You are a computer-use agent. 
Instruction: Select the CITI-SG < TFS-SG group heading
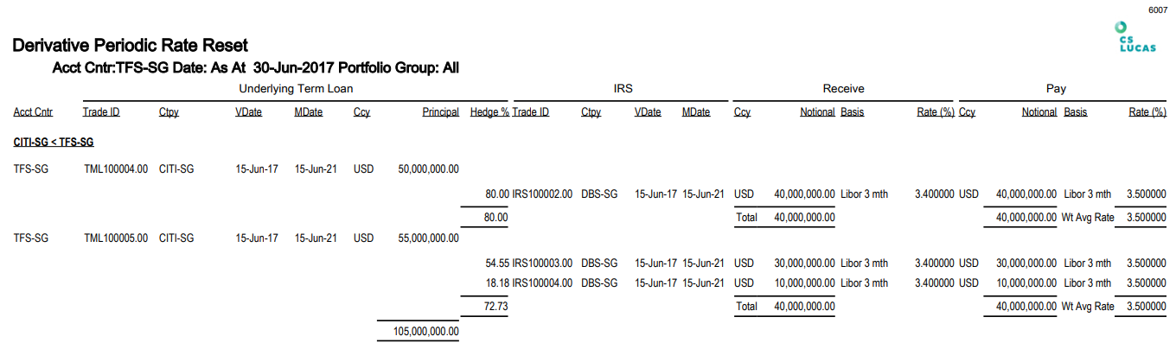pos(54,141)
